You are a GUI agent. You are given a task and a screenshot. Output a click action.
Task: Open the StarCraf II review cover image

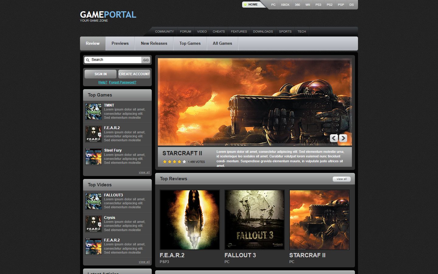[x=319, y=220]
